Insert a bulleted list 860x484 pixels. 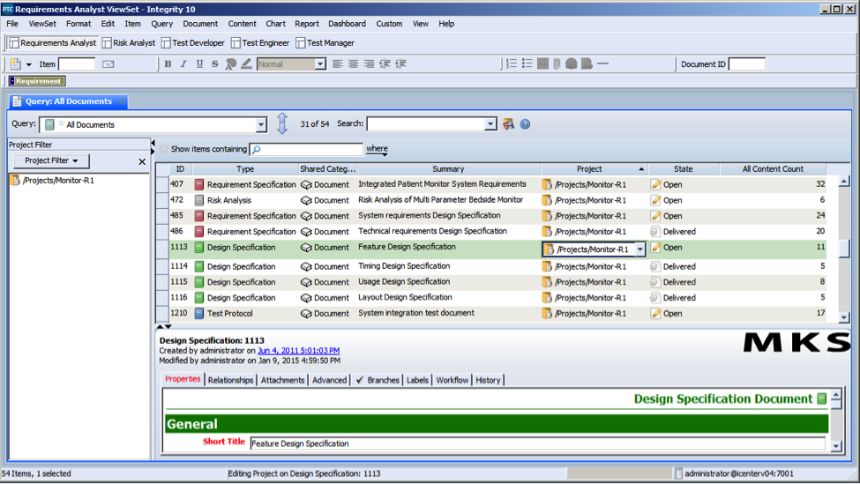coord(527,64)
